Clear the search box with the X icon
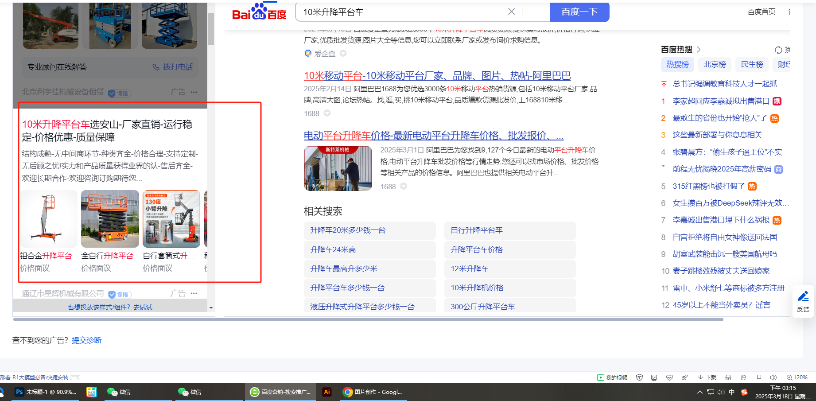Image resolution: width=816 pixels, height=401 pixels. 511,12
